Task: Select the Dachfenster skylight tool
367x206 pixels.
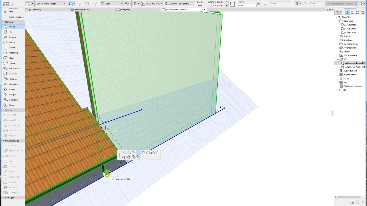Action: pyautogui.click(x=15, y=69)
